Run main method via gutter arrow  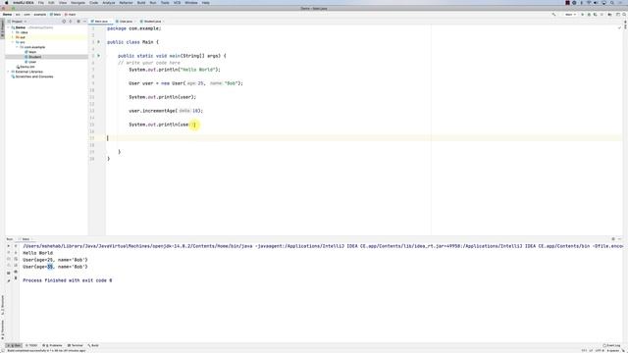[x=98, y=56]
